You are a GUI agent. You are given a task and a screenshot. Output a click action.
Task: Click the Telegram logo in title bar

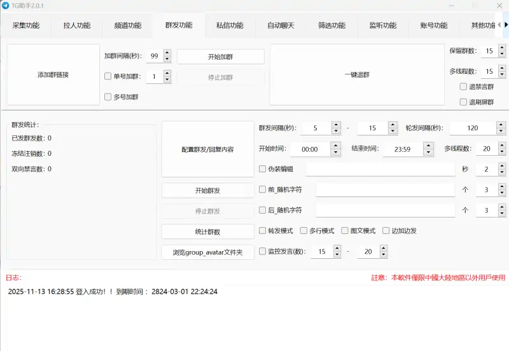[5, 6]
